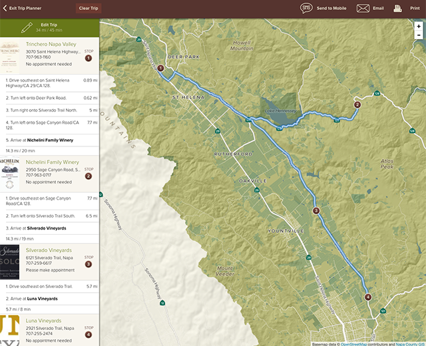Viewport: 426px width, 346px height.
Task: Open Nichelini Family Winery title link
Action: [x=53, y=162]
